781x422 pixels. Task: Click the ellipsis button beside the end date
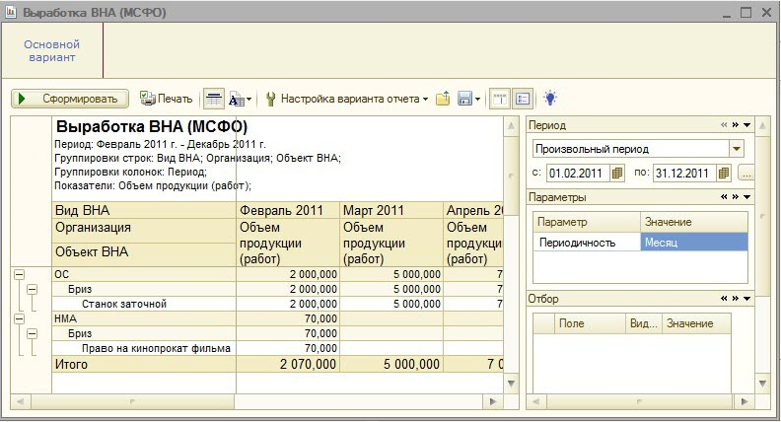[x=745, y=173]
